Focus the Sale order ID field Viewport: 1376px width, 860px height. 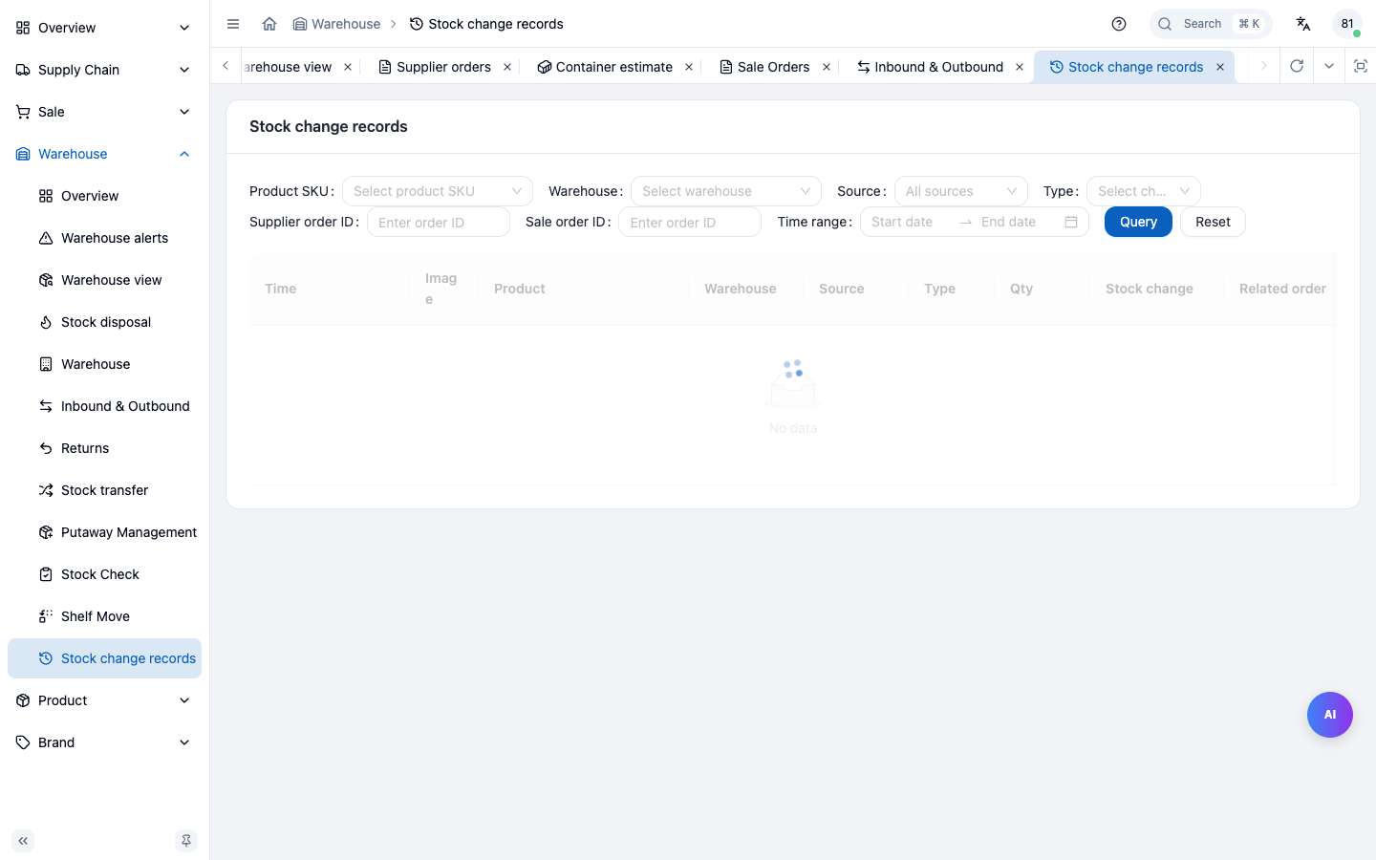click(690, 222)
